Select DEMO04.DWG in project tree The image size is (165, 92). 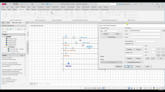tap(12, 43)
